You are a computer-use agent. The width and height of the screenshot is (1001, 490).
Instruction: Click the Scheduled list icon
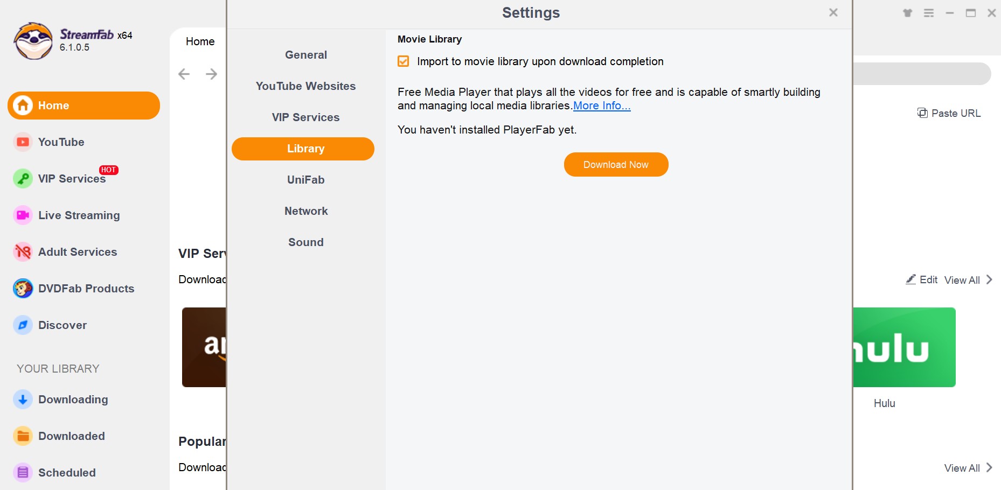click(x=23, y=473)
